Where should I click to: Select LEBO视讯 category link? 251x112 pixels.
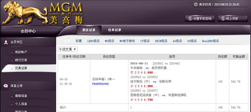pos(93,41)
